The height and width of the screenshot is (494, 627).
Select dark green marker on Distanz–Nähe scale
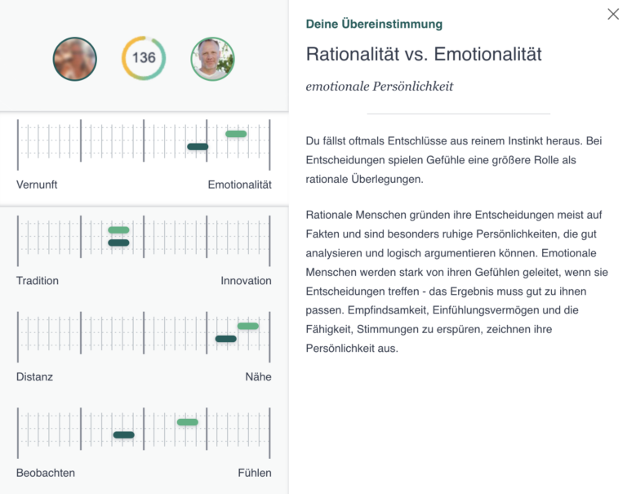pyautogui.click(x=225, y=339)
